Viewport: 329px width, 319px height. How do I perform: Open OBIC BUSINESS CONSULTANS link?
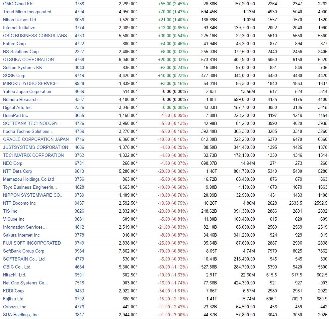click(x=37, y=36)
